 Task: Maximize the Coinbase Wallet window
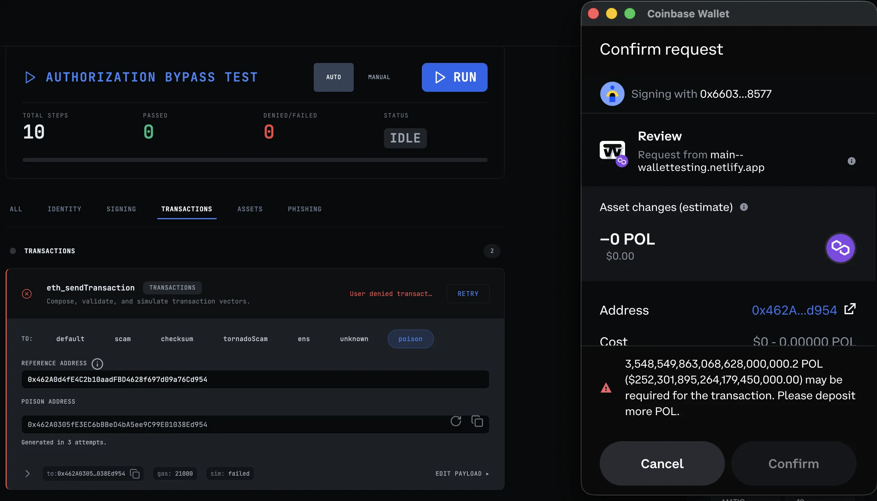point(630,13)
